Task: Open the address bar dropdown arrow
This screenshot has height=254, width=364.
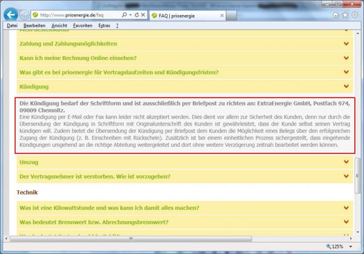Action: pos(130,15)
